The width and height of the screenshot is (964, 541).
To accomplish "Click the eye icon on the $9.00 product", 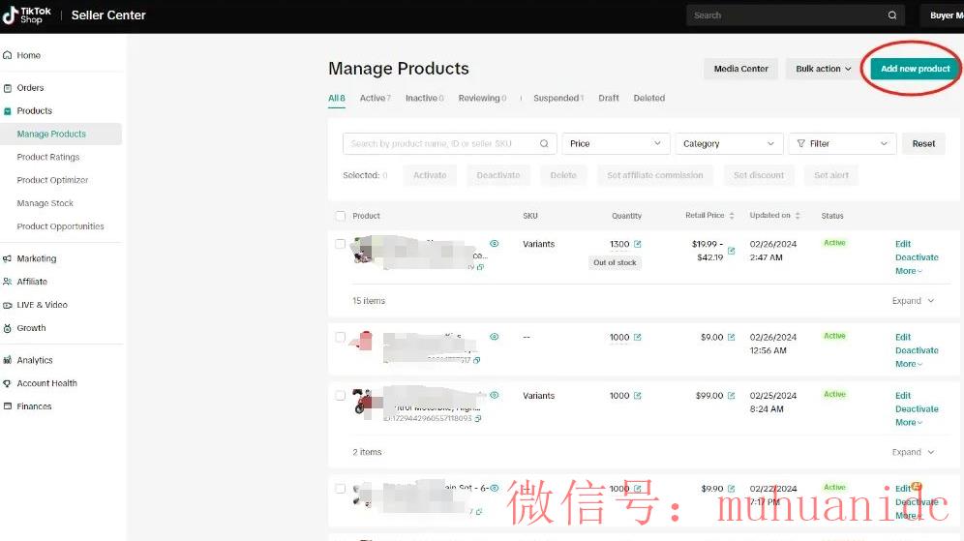I will 495,337.
